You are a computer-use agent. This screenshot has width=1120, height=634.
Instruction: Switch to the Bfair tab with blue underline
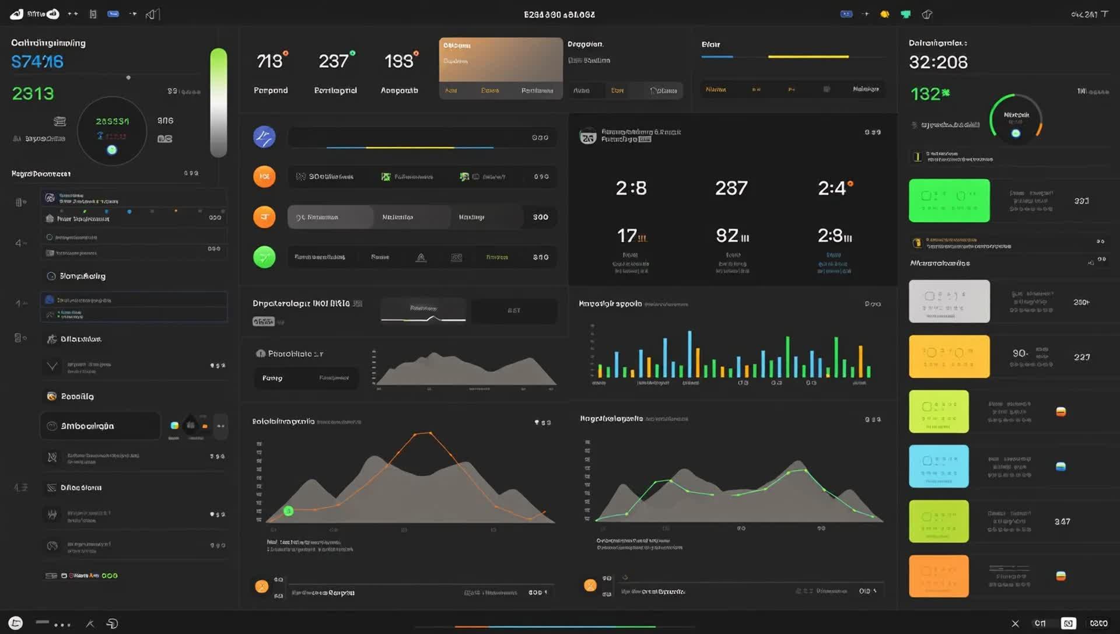[710, 45]
